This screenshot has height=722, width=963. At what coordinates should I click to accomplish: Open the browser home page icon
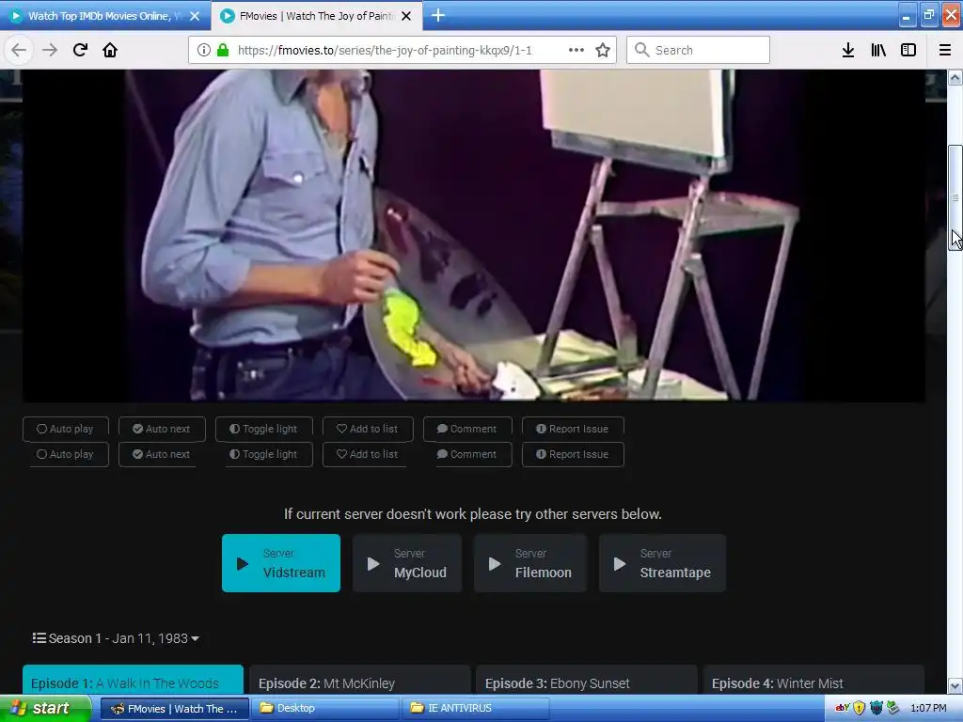coord(110,51)
